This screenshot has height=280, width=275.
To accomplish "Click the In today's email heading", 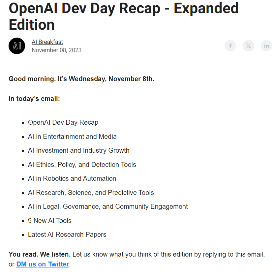I will click(x=34, y=99).
